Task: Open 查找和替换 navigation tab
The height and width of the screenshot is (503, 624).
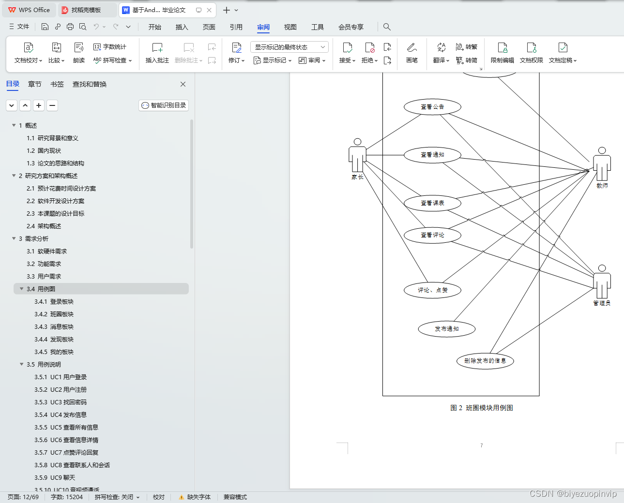Action: 90,84
